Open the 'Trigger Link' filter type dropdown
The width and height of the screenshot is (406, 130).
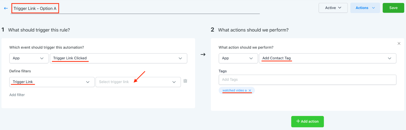click(52, 82)
